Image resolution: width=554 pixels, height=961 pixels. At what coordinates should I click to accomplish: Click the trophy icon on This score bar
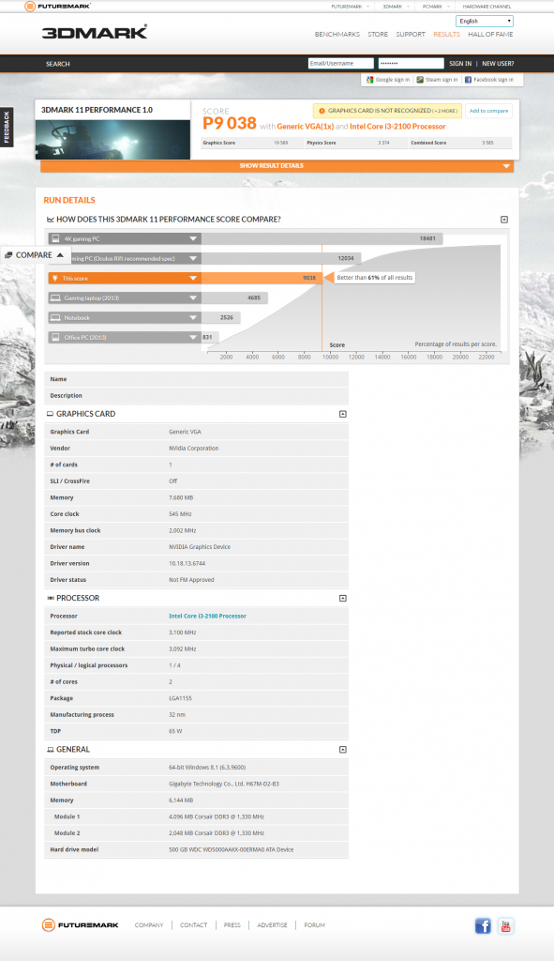point(54,278)
